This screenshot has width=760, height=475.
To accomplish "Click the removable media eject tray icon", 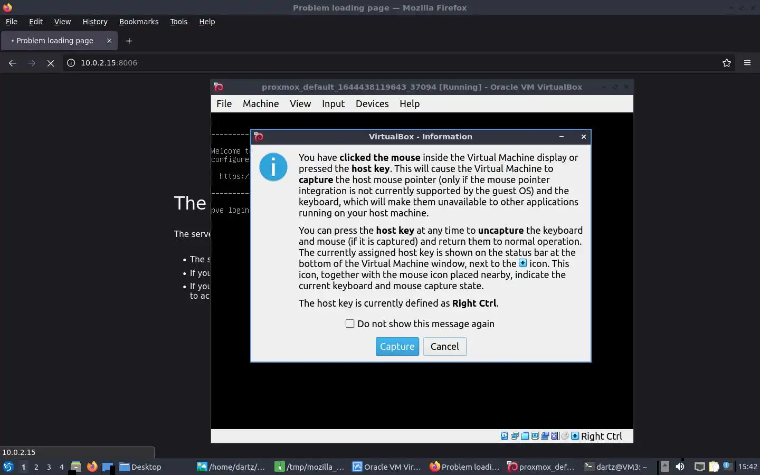I will pyautogui.click(x=665, y=467).
